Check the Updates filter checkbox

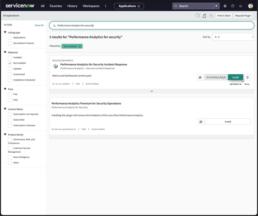click(x=10, y=69)
